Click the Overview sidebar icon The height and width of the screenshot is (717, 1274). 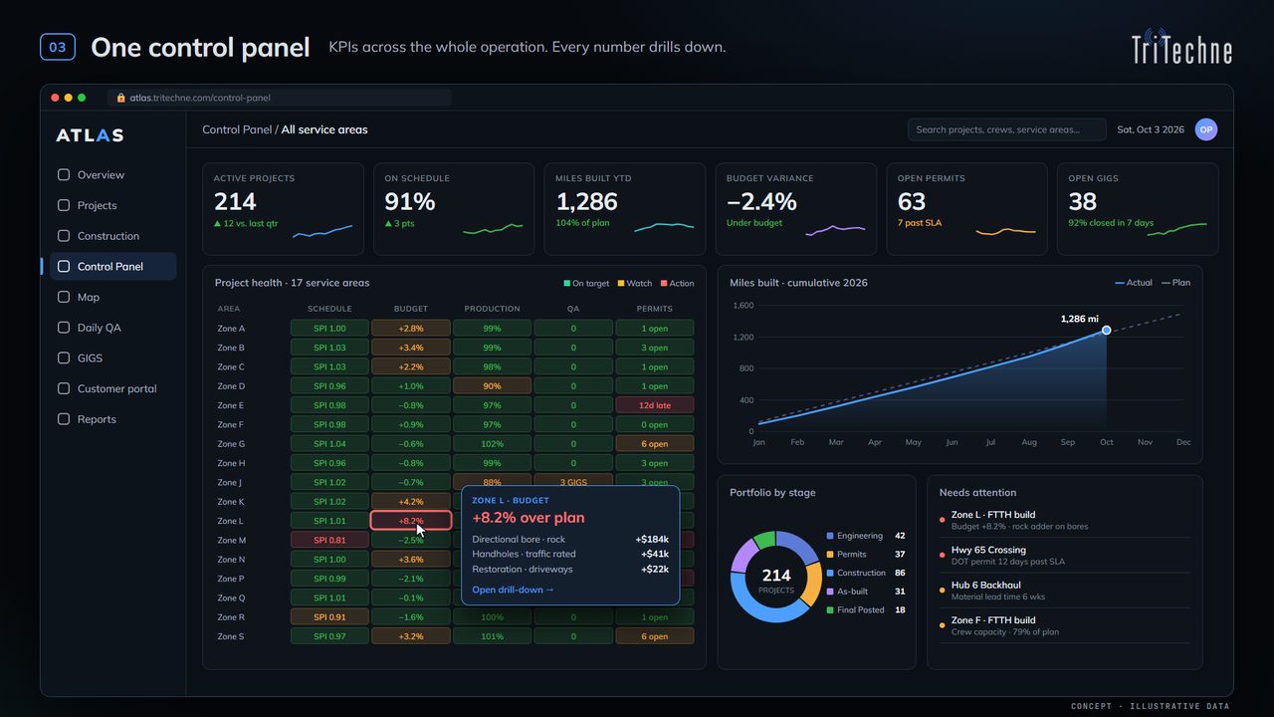(x=64, y=174)
